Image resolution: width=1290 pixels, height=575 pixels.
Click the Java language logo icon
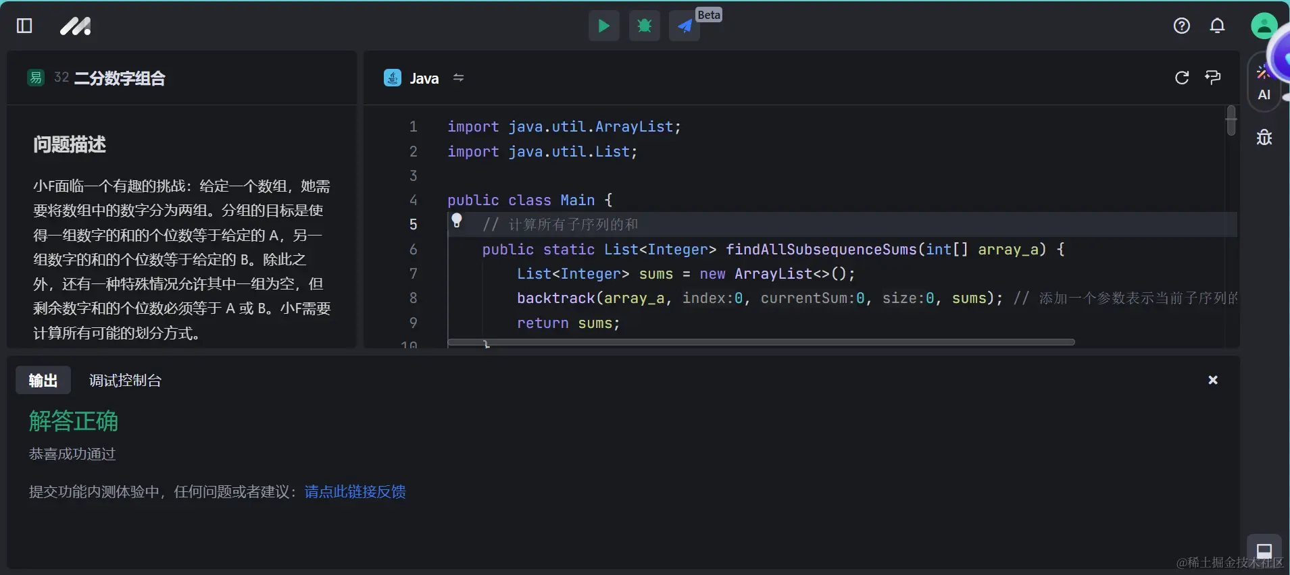(x=393, y=78)
